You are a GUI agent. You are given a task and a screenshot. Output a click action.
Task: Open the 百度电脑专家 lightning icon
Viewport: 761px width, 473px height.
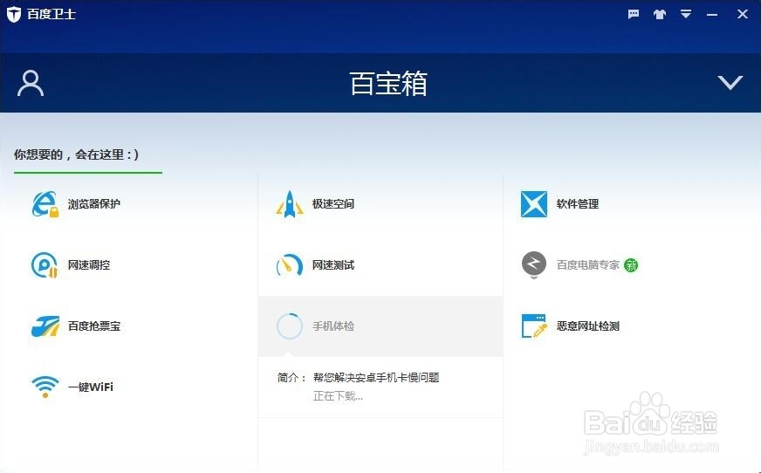(534, 265)
